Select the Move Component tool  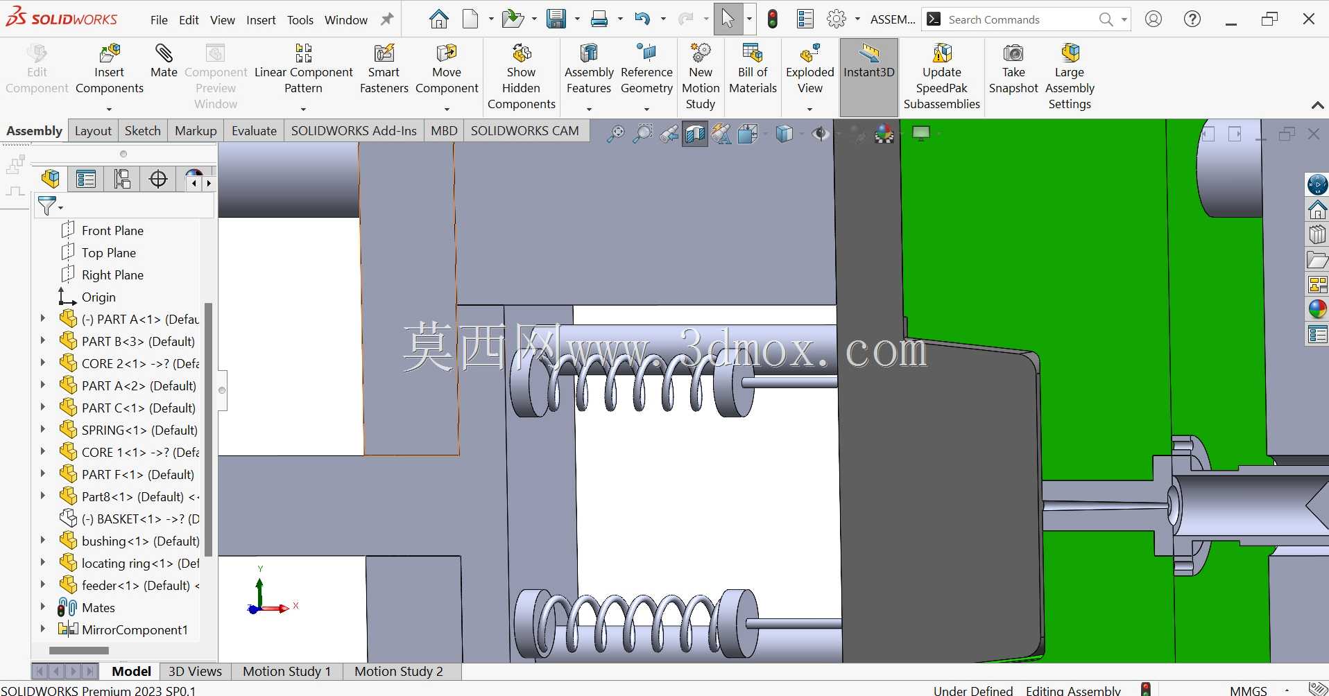(447, 69)
